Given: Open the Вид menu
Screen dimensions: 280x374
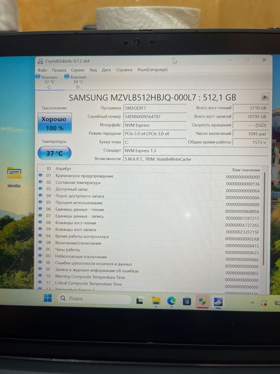Looking at the screenshot, I should click(93, 70).
